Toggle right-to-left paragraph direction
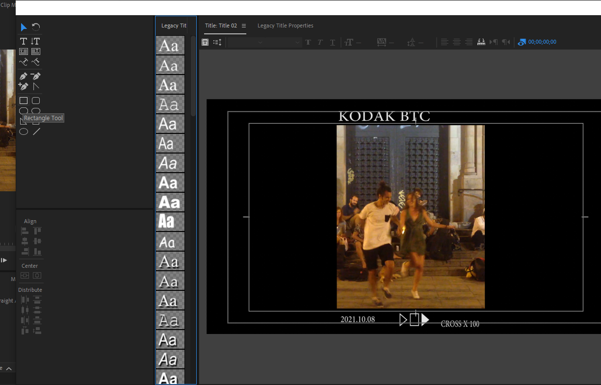This screenshot has width=601, height=385. (506, 42)
